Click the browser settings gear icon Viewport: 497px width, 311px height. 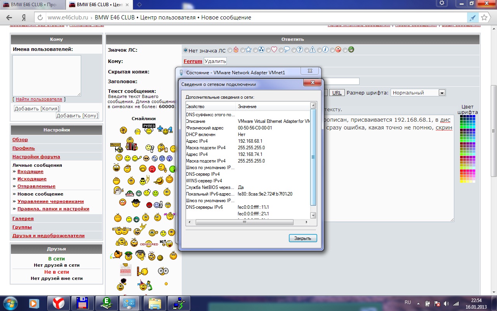[x=441, y=3]
